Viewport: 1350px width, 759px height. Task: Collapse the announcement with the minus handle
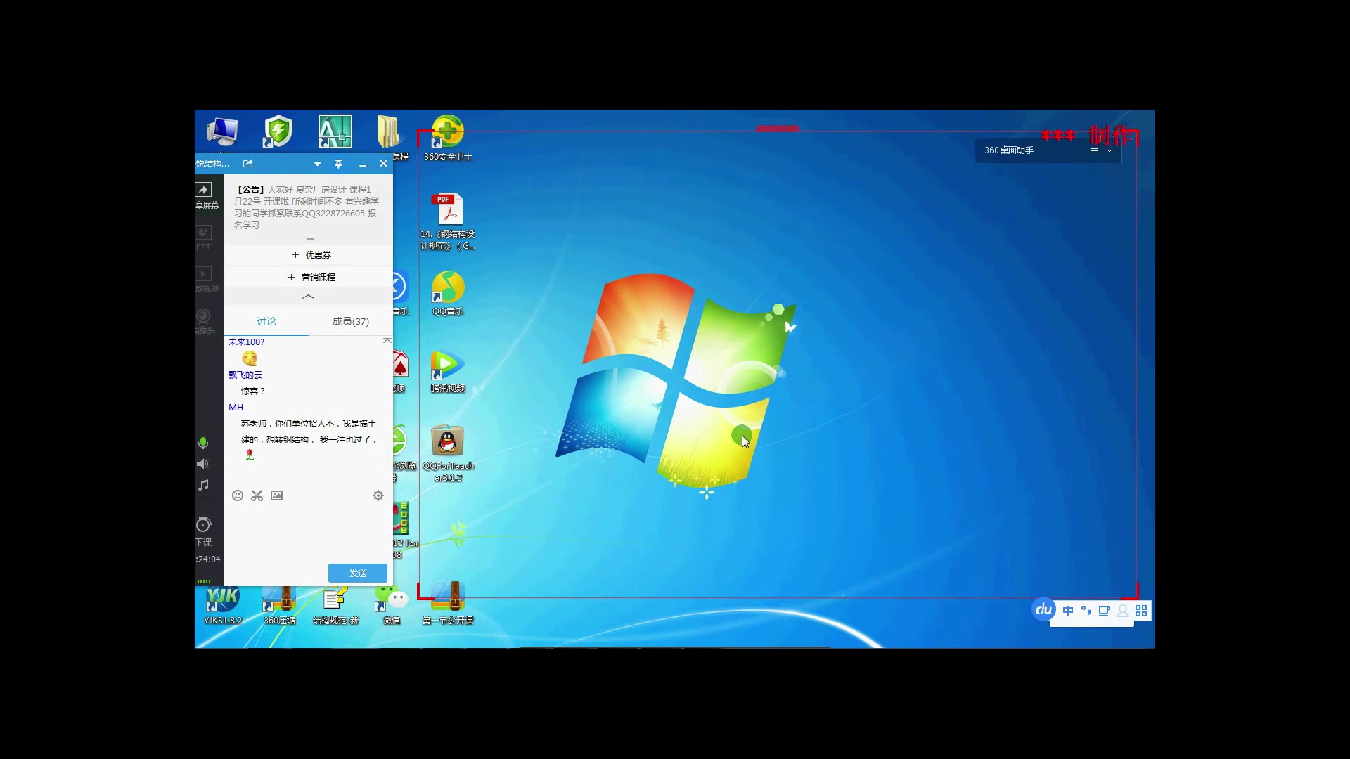coord(310,239)
